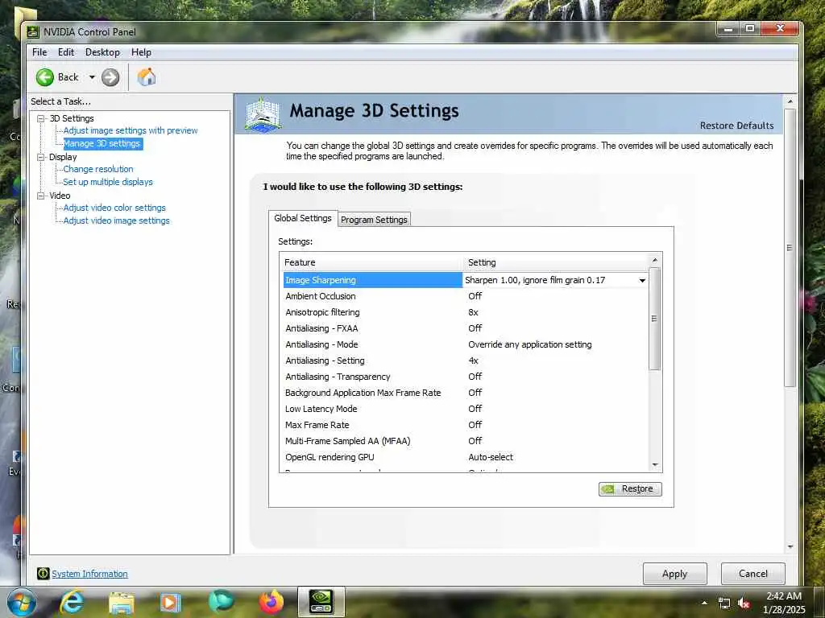Click the Cancel button

tap(753, 573)
